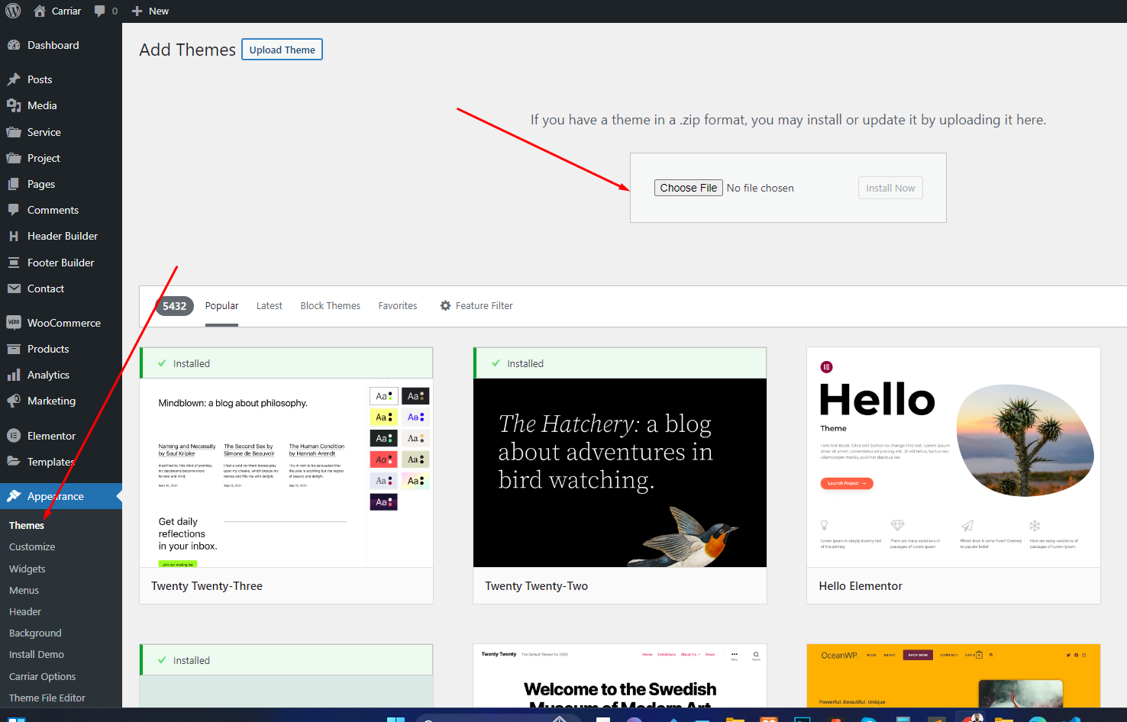Expand the New content menu
The image size is (1127, 722).
[150, 11]
